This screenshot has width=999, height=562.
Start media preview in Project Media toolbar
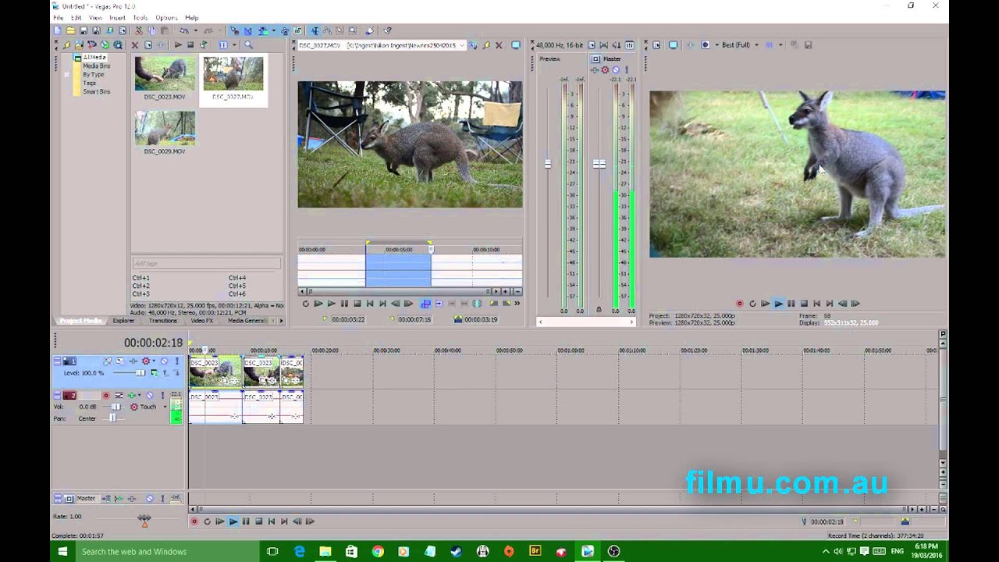[178, 44]
